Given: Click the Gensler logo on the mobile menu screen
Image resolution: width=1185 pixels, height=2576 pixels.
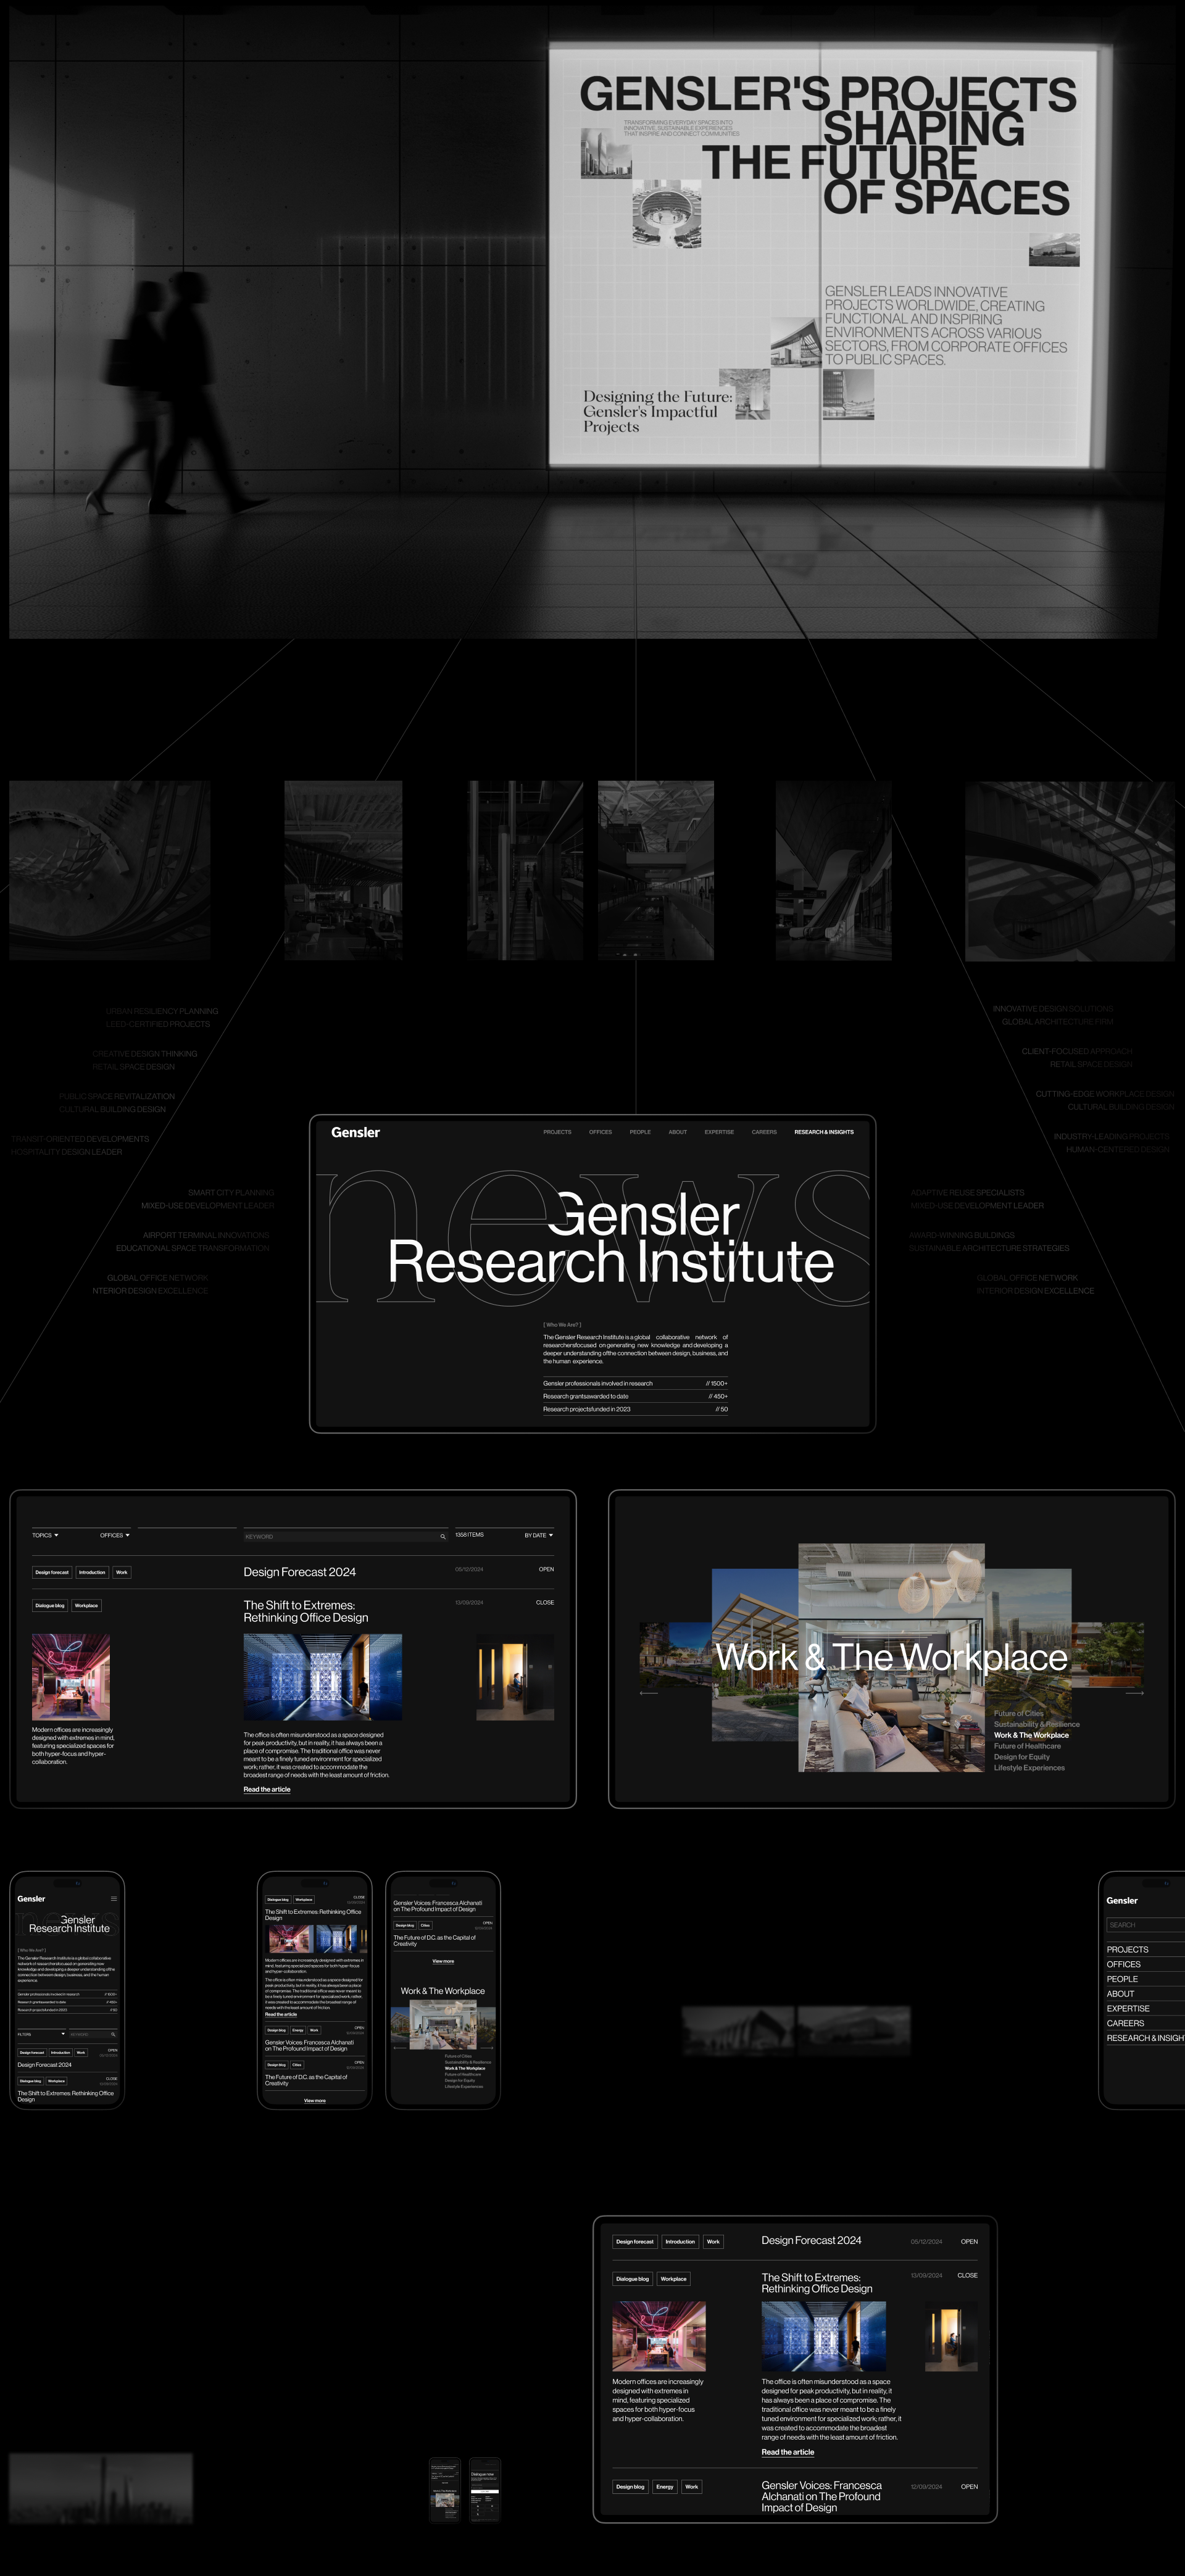Looking at the screenshot, I should point(1122,1901).
